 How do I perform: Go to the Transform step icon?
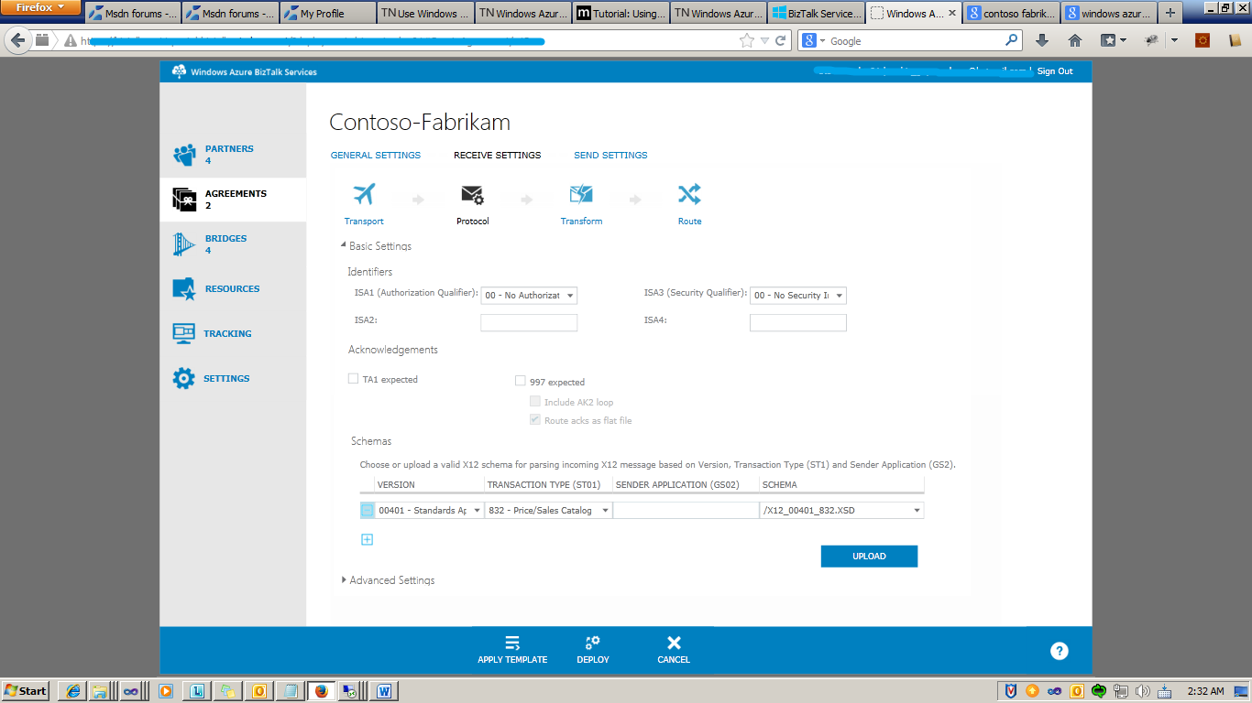[x=581, y=195]
